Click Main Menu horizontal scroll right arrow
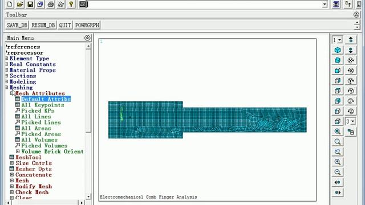The height and width of the screenshot is (205, 365). click(x=82, y=203)
